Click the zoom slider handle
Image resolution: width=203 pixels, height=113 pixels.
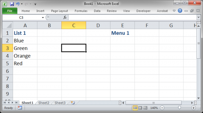pyautogui.click(x=180, y=108)
